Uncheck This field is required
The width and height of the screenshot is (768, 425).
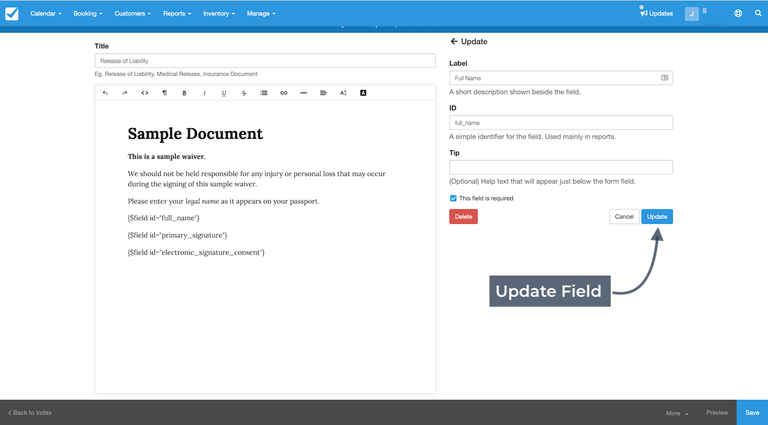coord(453,198)
